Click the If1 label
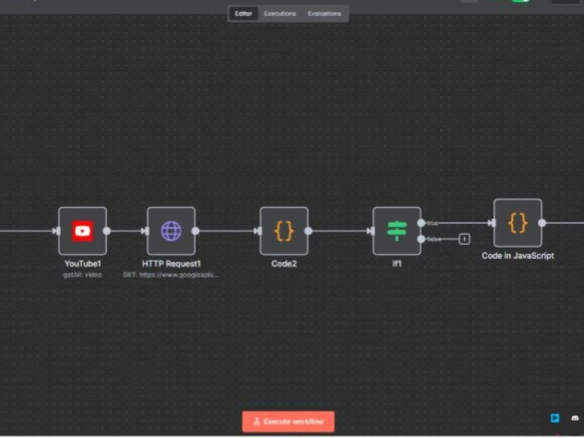Image resolution: width=584 pixels, height=438 pixels. tap(397, 264)
